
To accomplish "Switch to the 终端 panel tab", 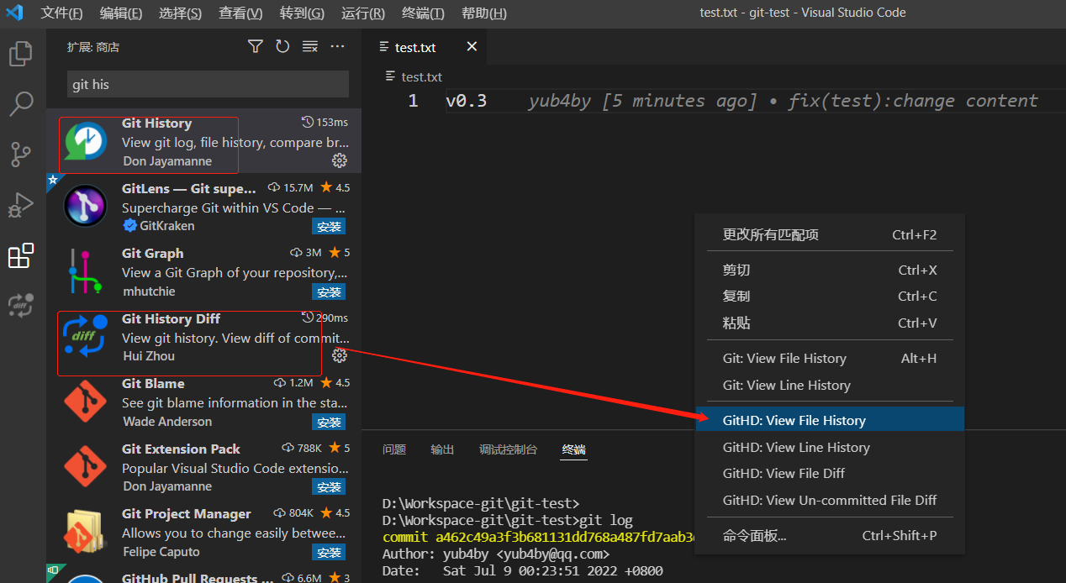I will click(x=573, y=449).
